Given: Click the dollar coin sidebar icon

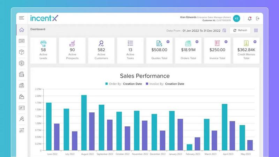Looking at the screenshot, I should [22, 63].
